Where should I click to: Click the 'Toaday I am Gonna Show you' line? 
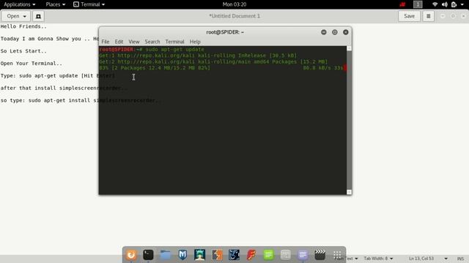tap(49, 39)
